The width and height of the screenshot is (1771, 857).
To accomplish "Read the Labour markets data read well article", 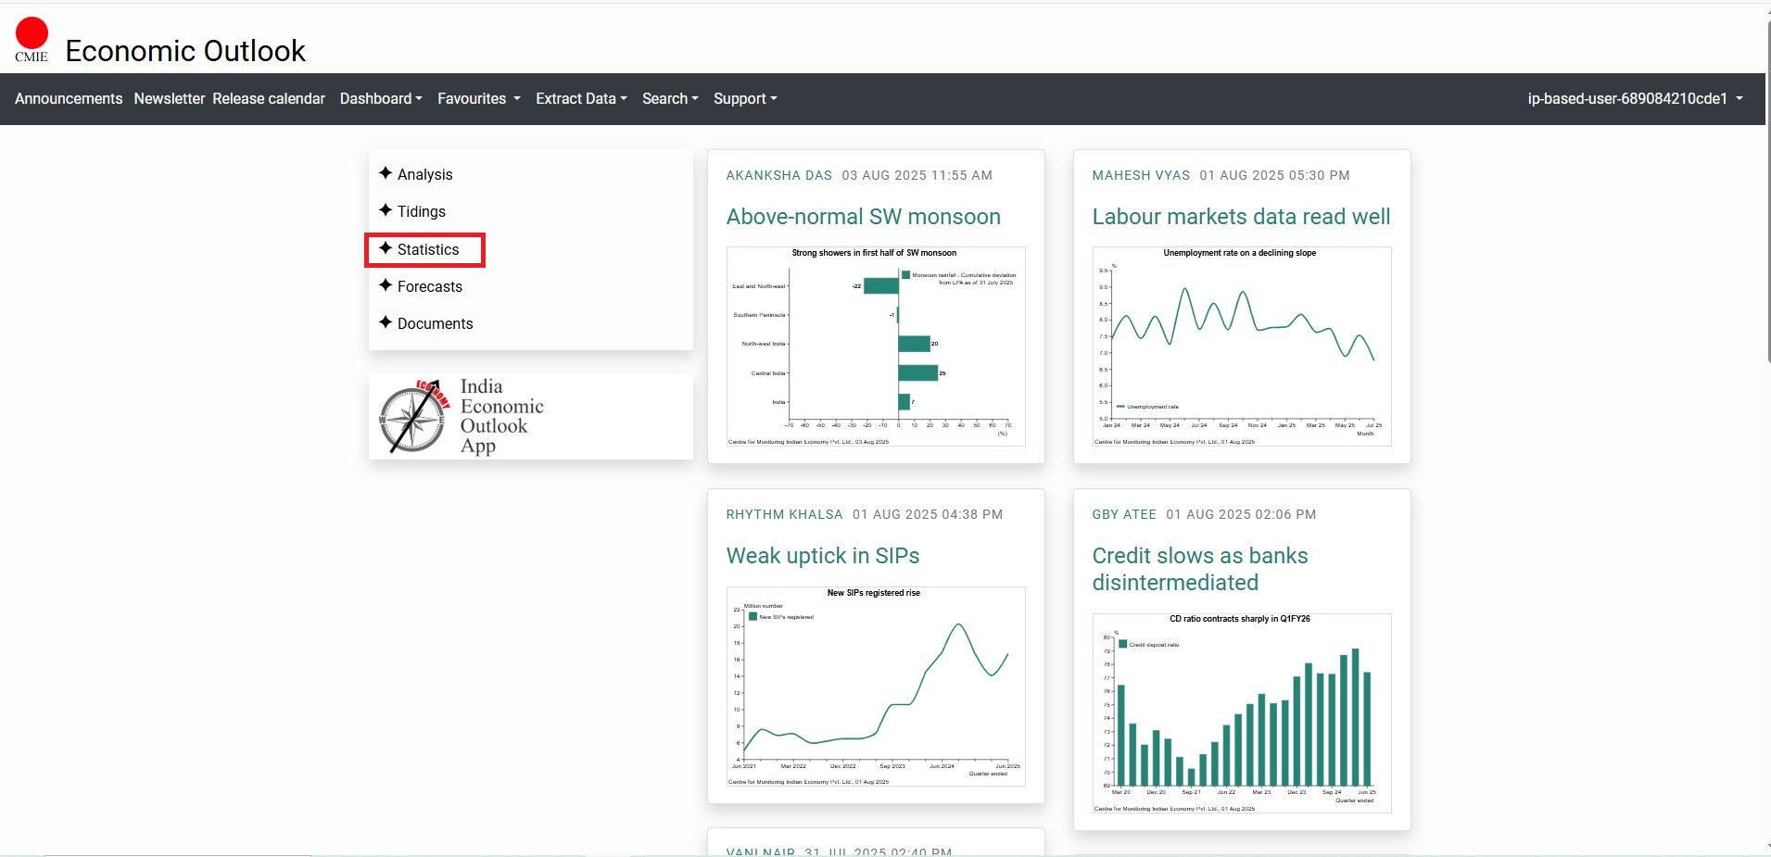I will click(x=1241, y=217).
